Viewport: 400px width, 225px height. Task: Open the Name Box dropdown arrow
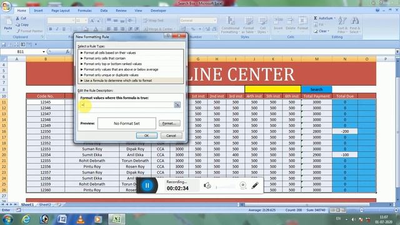[x=44, y=52]
